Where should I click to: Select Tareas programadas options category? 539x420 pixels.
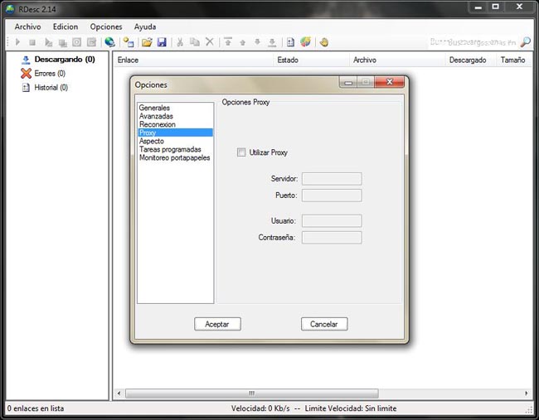point(170,149)
